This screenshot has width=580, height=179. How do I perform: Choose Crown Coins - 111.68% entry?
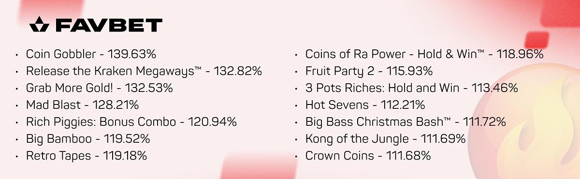[x=368, y=156]
